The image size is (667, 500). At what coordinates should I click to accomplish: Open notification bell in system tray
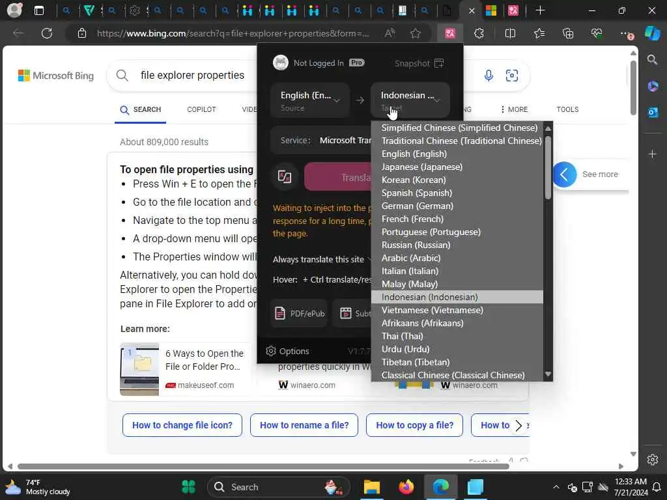point(657,487)
